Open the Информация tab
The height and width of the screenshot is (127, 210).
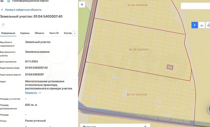click(x=8, y=33)
